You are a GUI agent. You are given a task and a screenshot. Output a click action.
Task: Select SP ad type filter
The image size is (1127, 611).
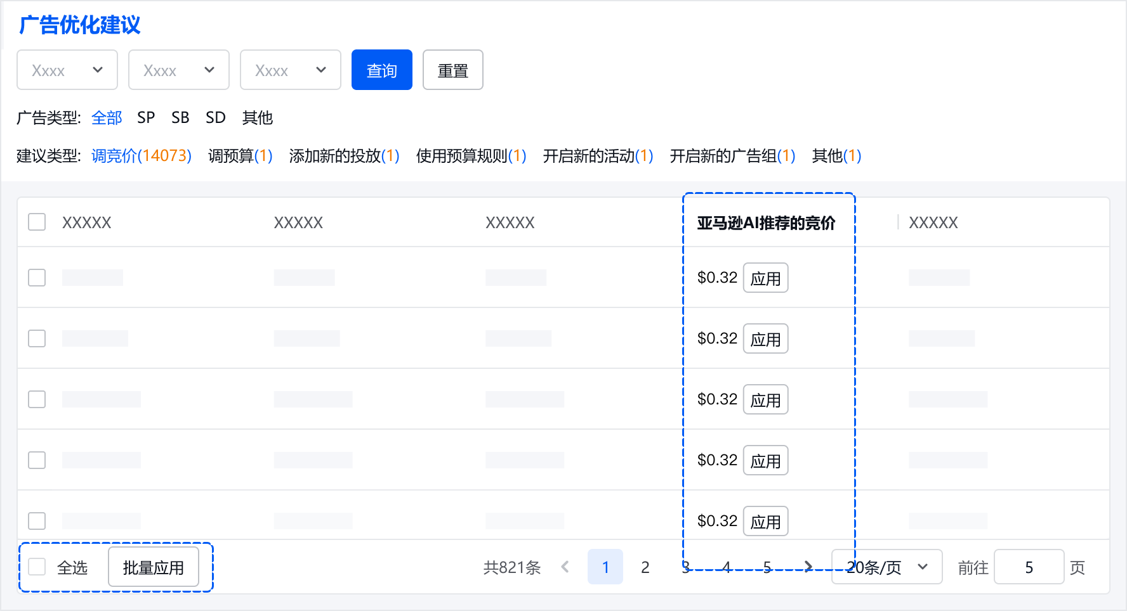click(x=146, y=118)
